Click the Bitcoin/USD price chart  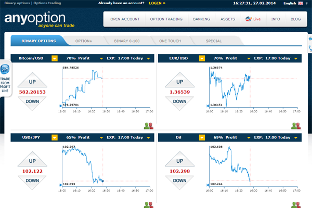point(106,89)
